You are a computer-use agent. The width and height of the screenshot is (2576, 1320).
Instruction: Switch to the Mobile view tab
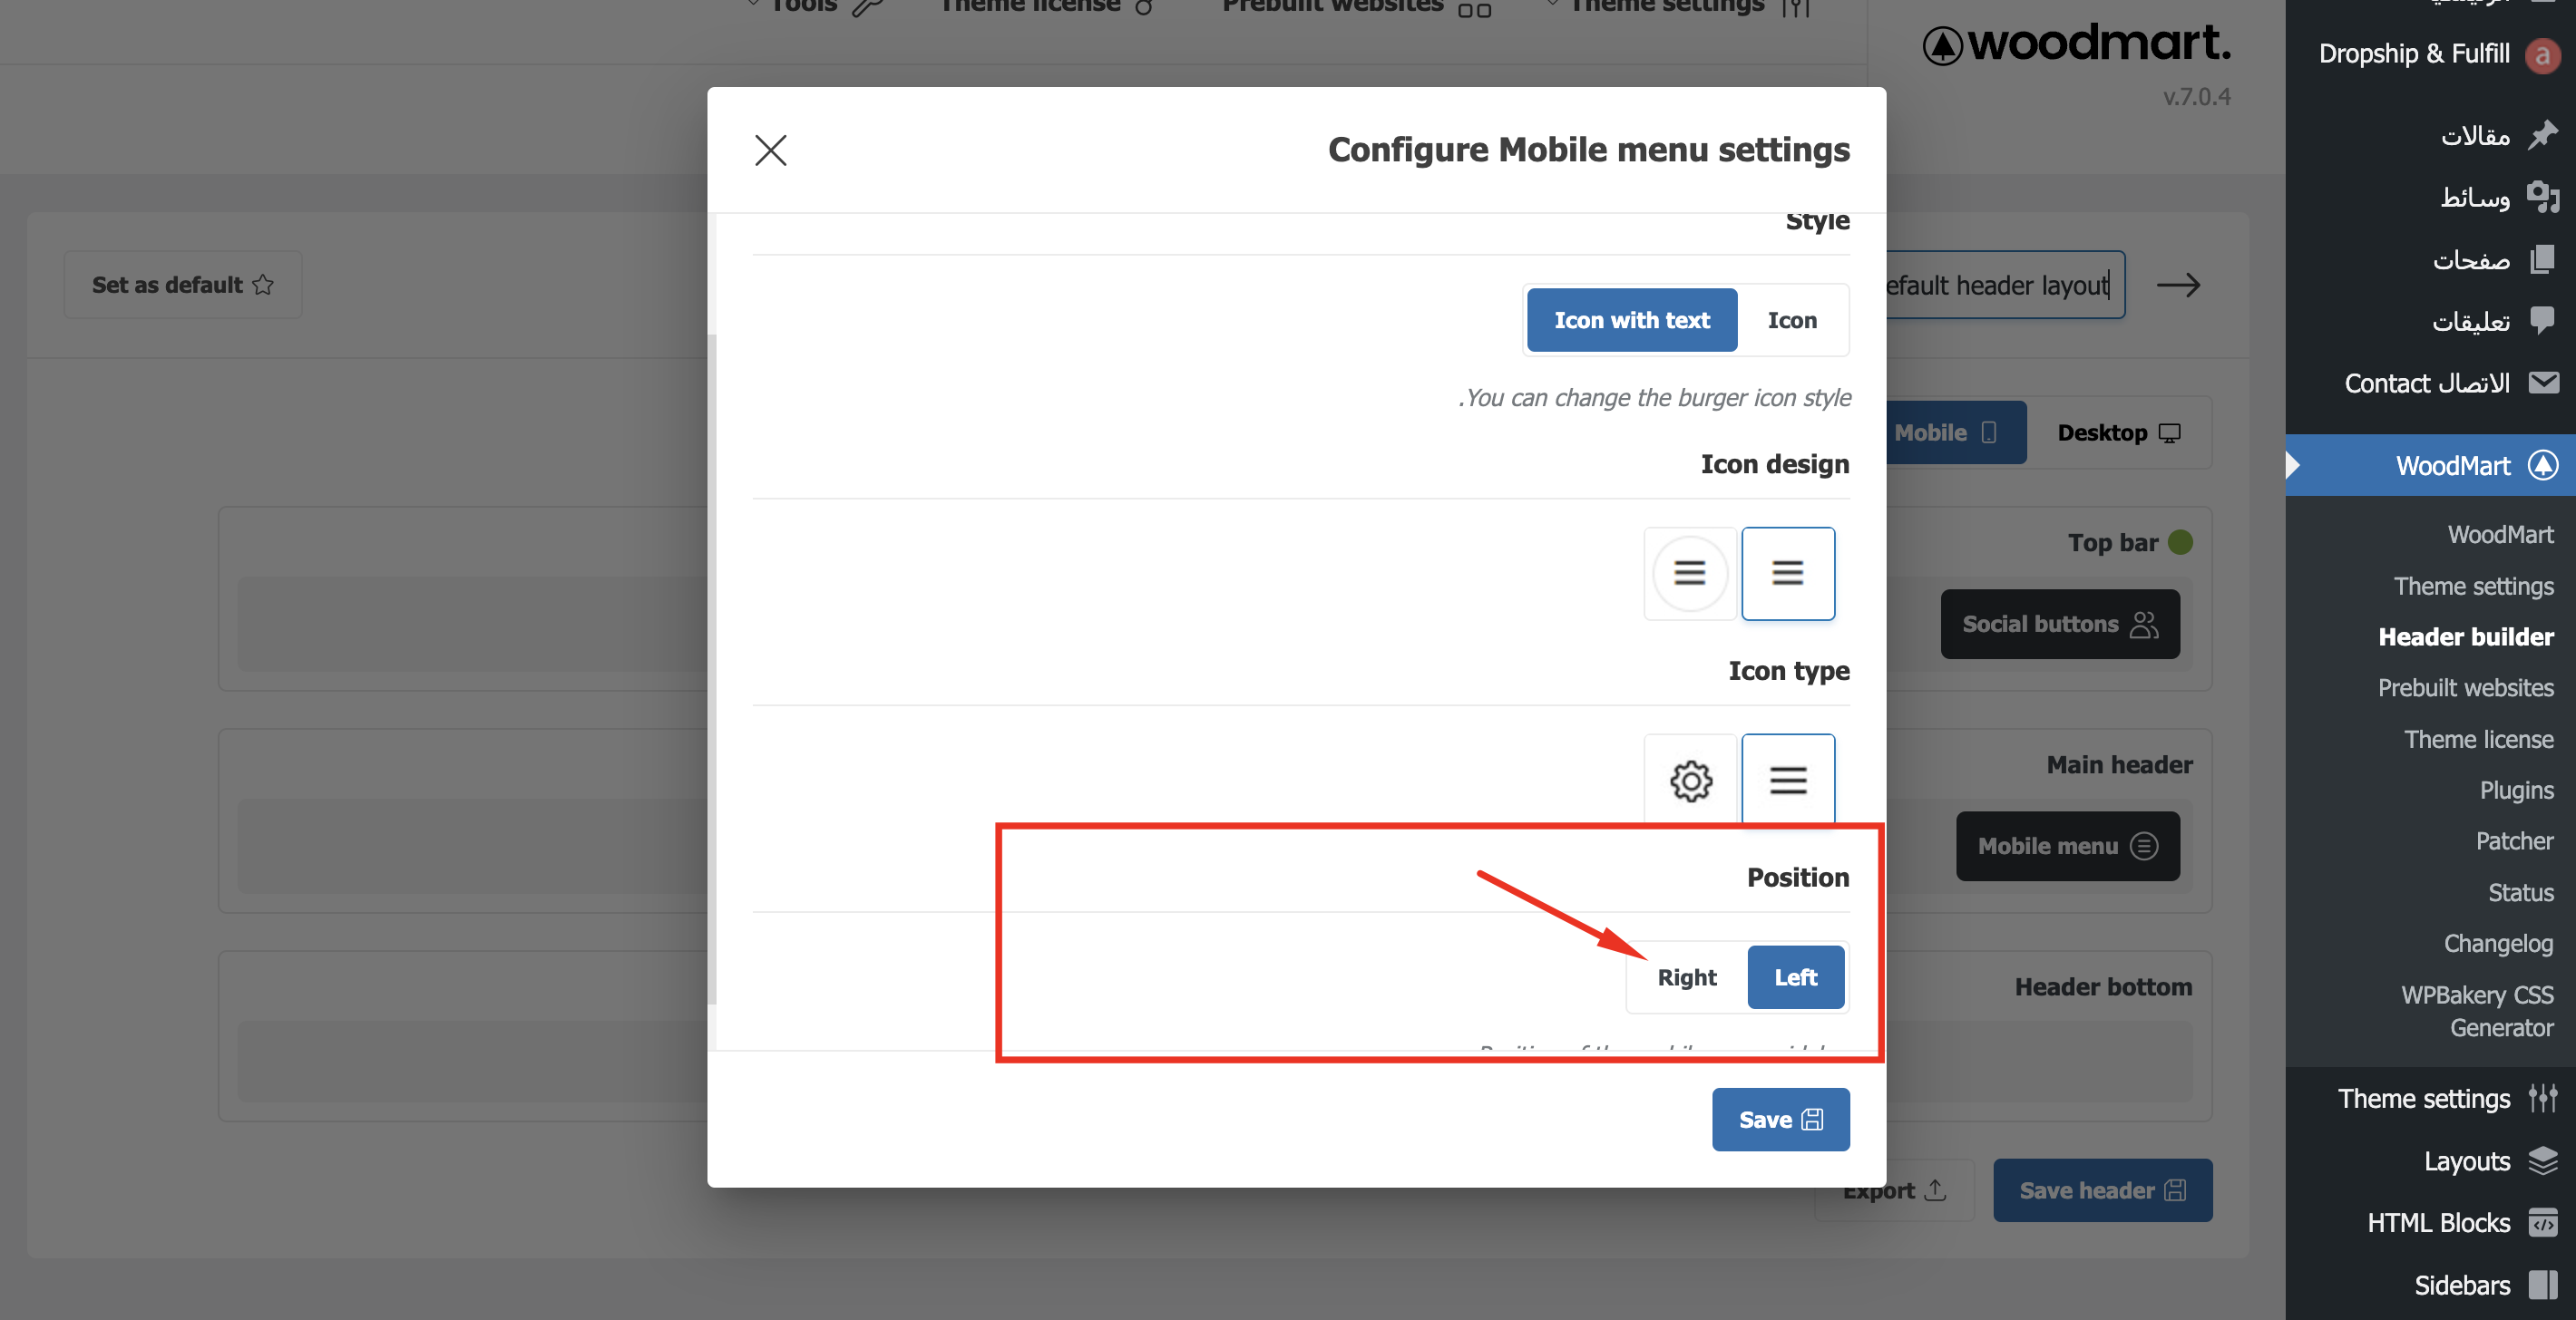coord(1955,432)
